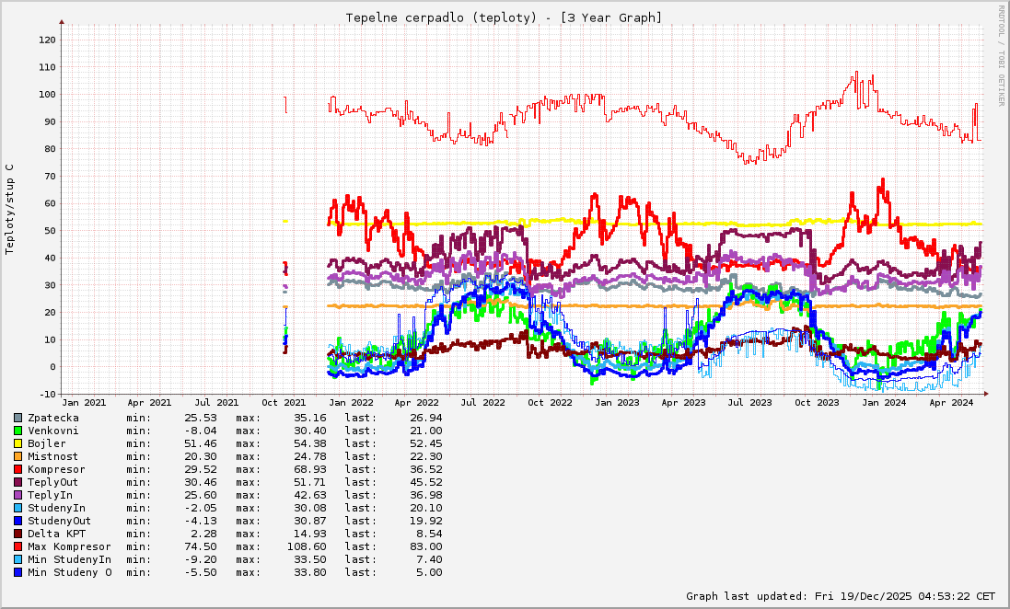Screen dimensions: 1010x609
Task: Click the Delta KPT legend color box
Action: tap(17, 534)
